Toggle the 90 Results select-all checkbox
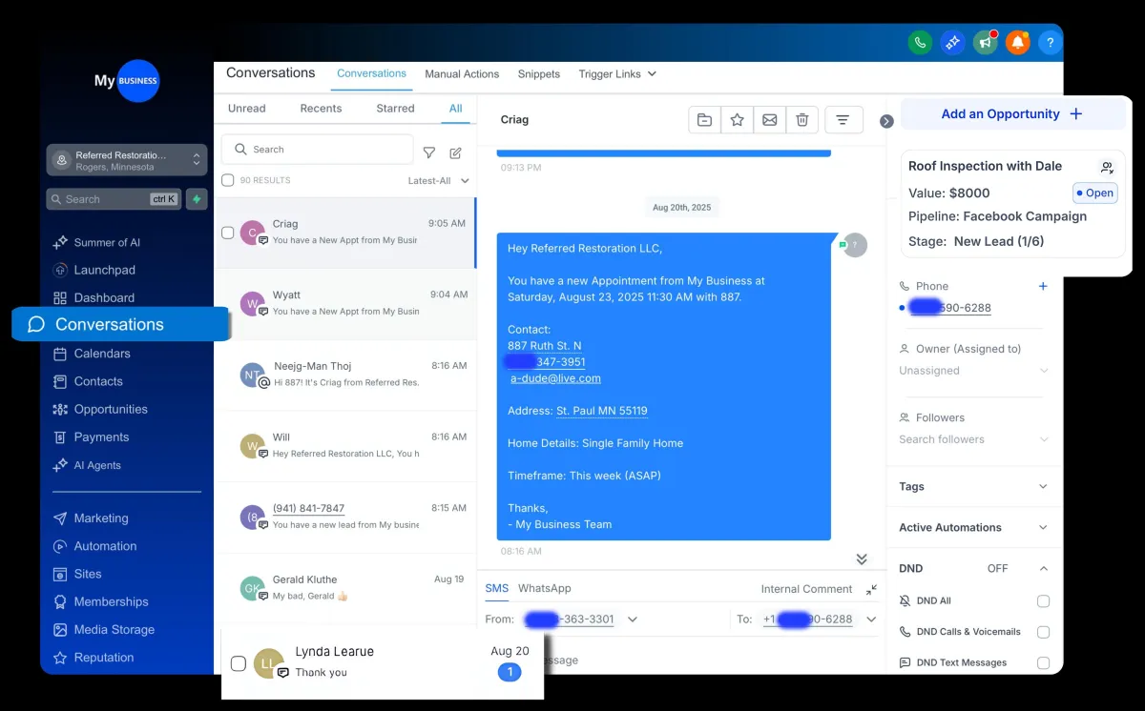The width and height of the screenshot is (1145, 711). pyautogui.click(x=227, y=180)
